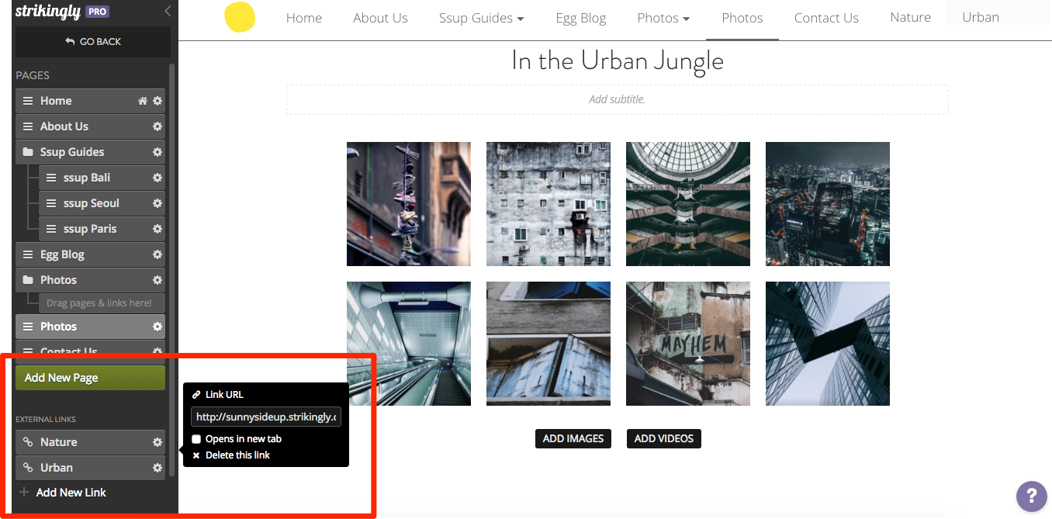Click the chain link icon beside Urban
The image size is (1052, 519).
coord(28,468)
